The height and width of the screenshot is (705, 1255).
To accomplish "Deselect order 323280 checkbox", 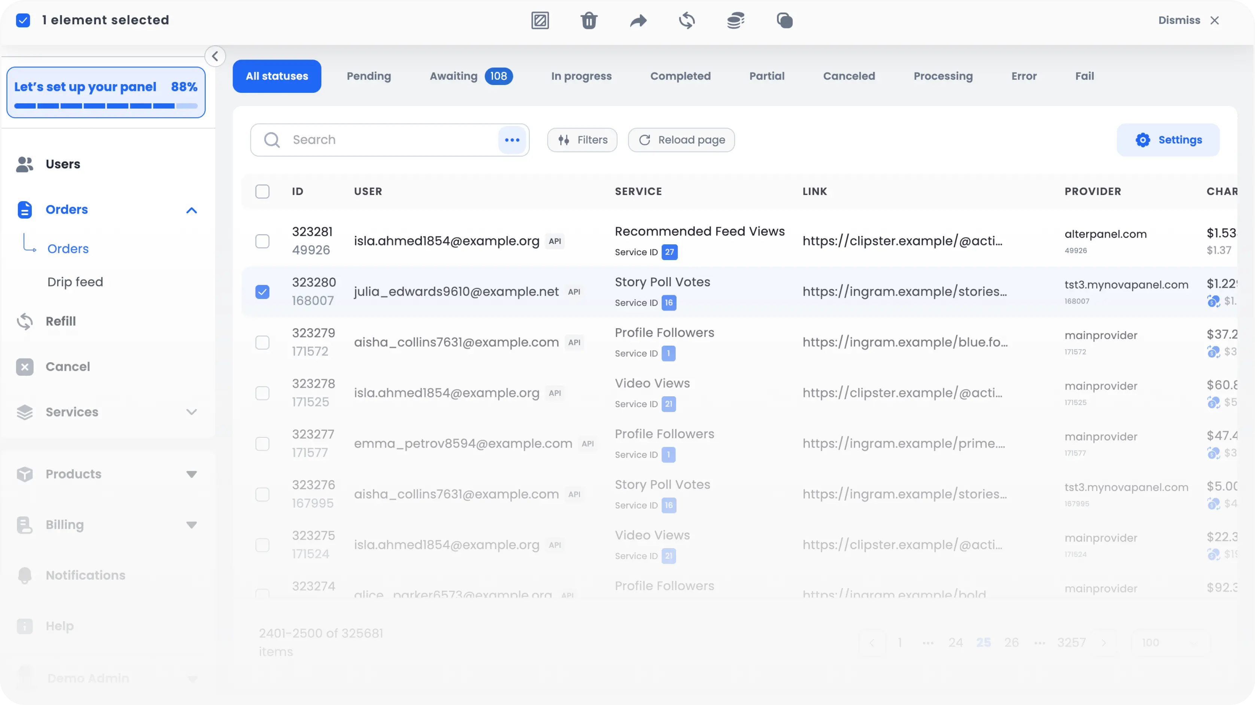I will pyautogui.click(x=262, y=292).
